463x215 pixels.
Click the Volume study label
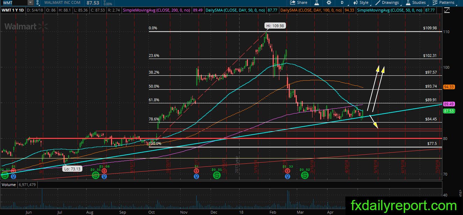tap(8, 184)
